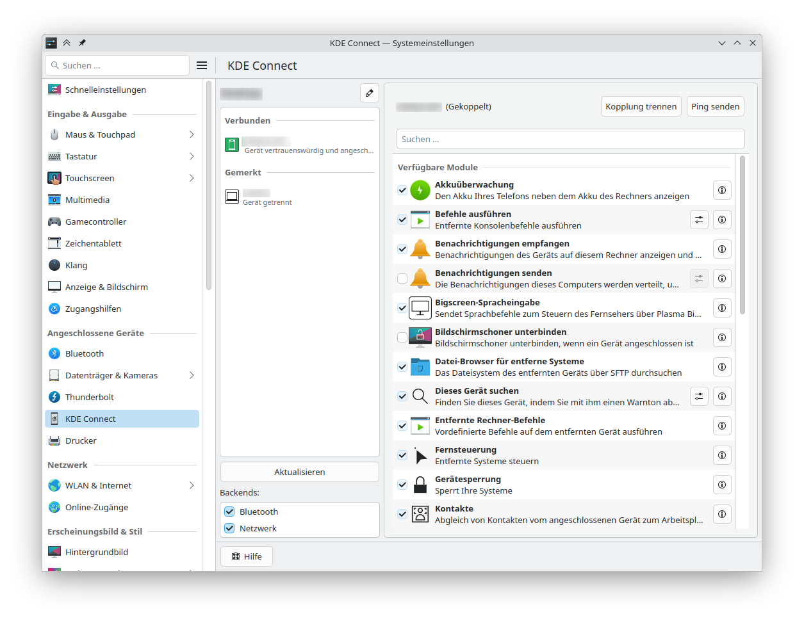Show info for Gerätesperrung module
The height and width of the screenshot is (621, 804).
pyautogui.click(x=722, y=485)
